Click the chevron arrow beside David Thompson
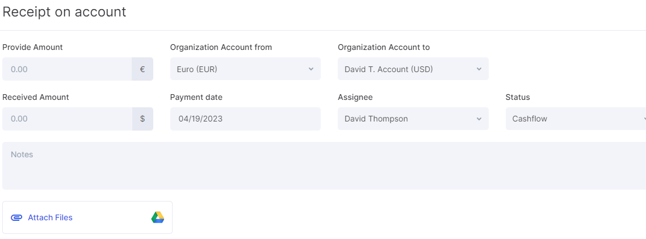Screen dimensions: 646x239 tap(479, 119)
